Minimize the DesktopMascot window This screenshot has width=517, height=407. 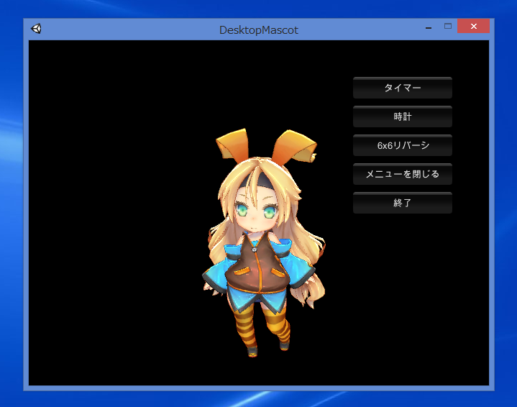pyautogui.click(x=429, y=28)
